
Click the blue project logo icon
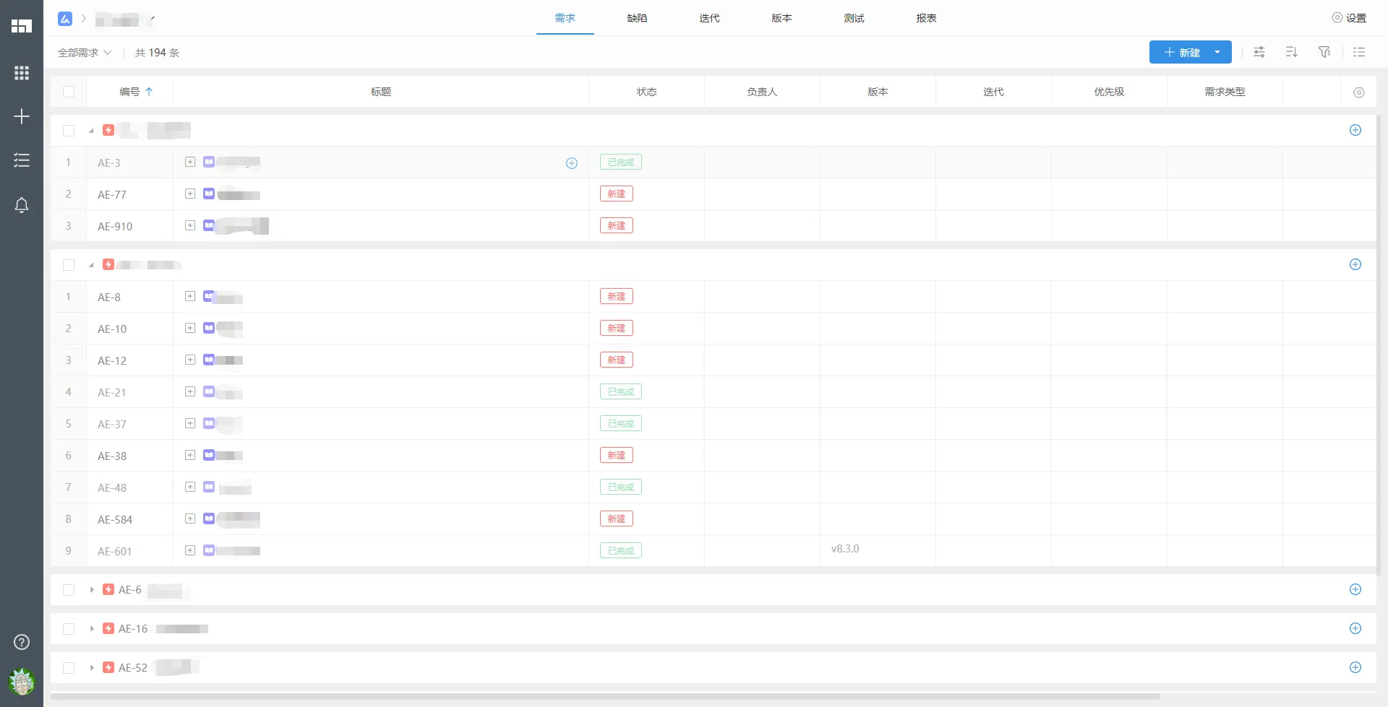pos(65,19)
